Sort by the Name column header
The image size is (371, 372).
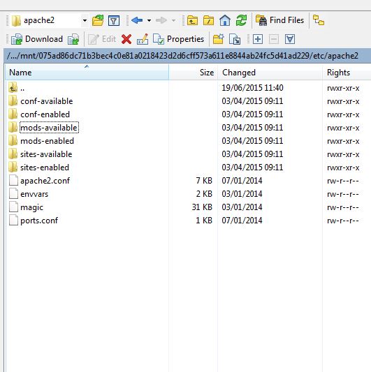tap(87, 73)
